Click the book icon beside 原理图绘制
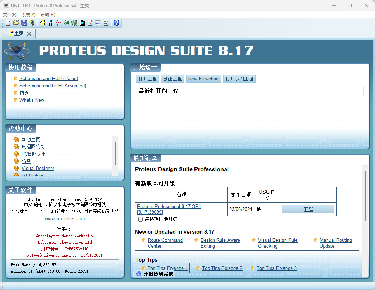Viewport: 375px width, 290px height. tap(16, 147)
